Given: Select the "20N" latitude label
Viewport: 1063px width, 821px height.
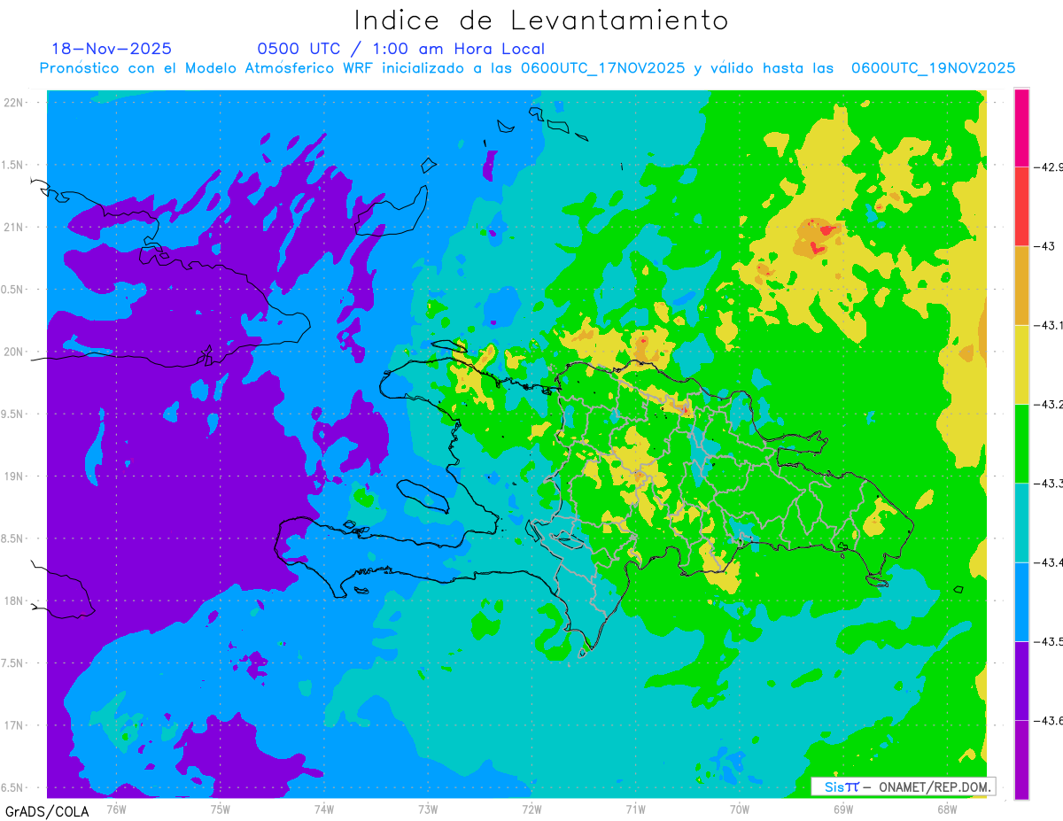Looking at the screenshot, I should pos(12,352).
